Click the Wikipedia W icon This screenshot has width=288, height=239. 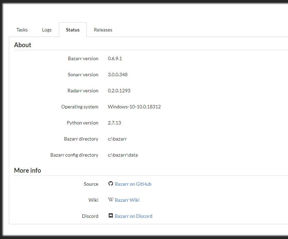(111, 200)
